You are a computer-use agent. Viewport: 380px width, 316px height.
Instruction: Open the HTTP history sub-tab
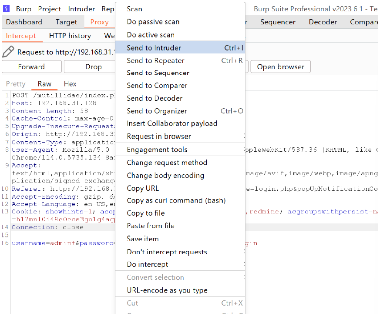(x=70, y=36)
